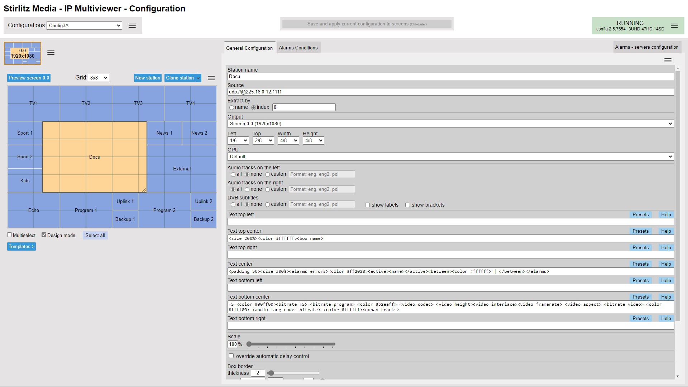This screenshot has width=688, height=387.
Task: Click the Templates button
Action: pos(21,246)
